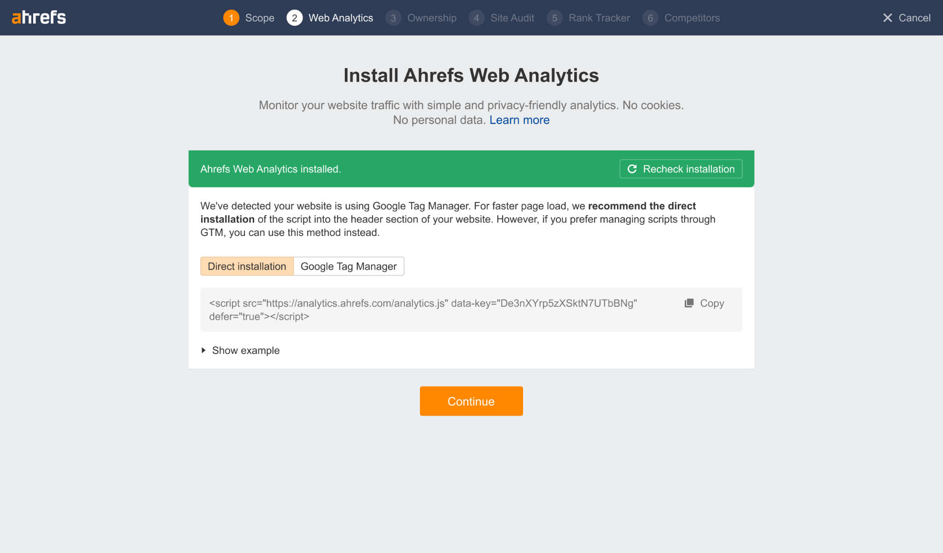Collapse or expand the example snippet area
The height and width of the screenshot is (553, 943).
tap(245, 350)
